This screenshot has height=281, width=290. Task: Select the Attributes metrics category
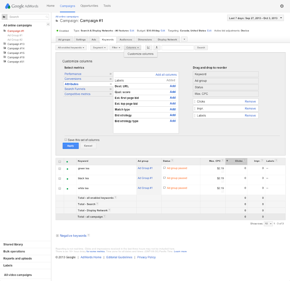(72, 84)
